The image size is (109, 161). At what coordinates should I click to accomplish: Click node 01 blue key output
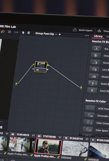click(47, 69)
